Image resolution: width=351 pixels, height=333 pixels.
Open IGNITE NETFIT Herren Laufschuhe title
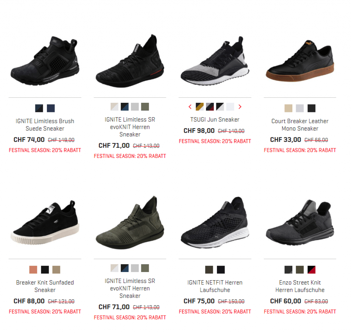[215, 286]
